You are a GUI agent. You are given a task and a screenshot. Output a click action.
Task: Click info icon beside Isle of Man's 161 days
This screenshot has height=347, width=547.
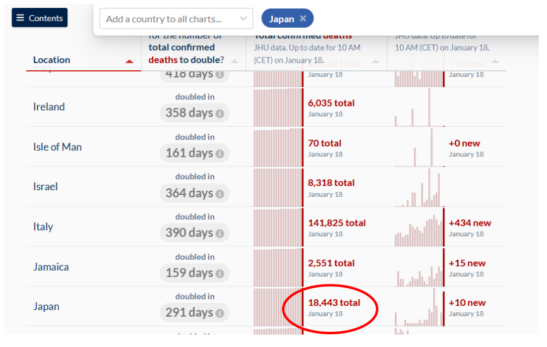point(220,154)
